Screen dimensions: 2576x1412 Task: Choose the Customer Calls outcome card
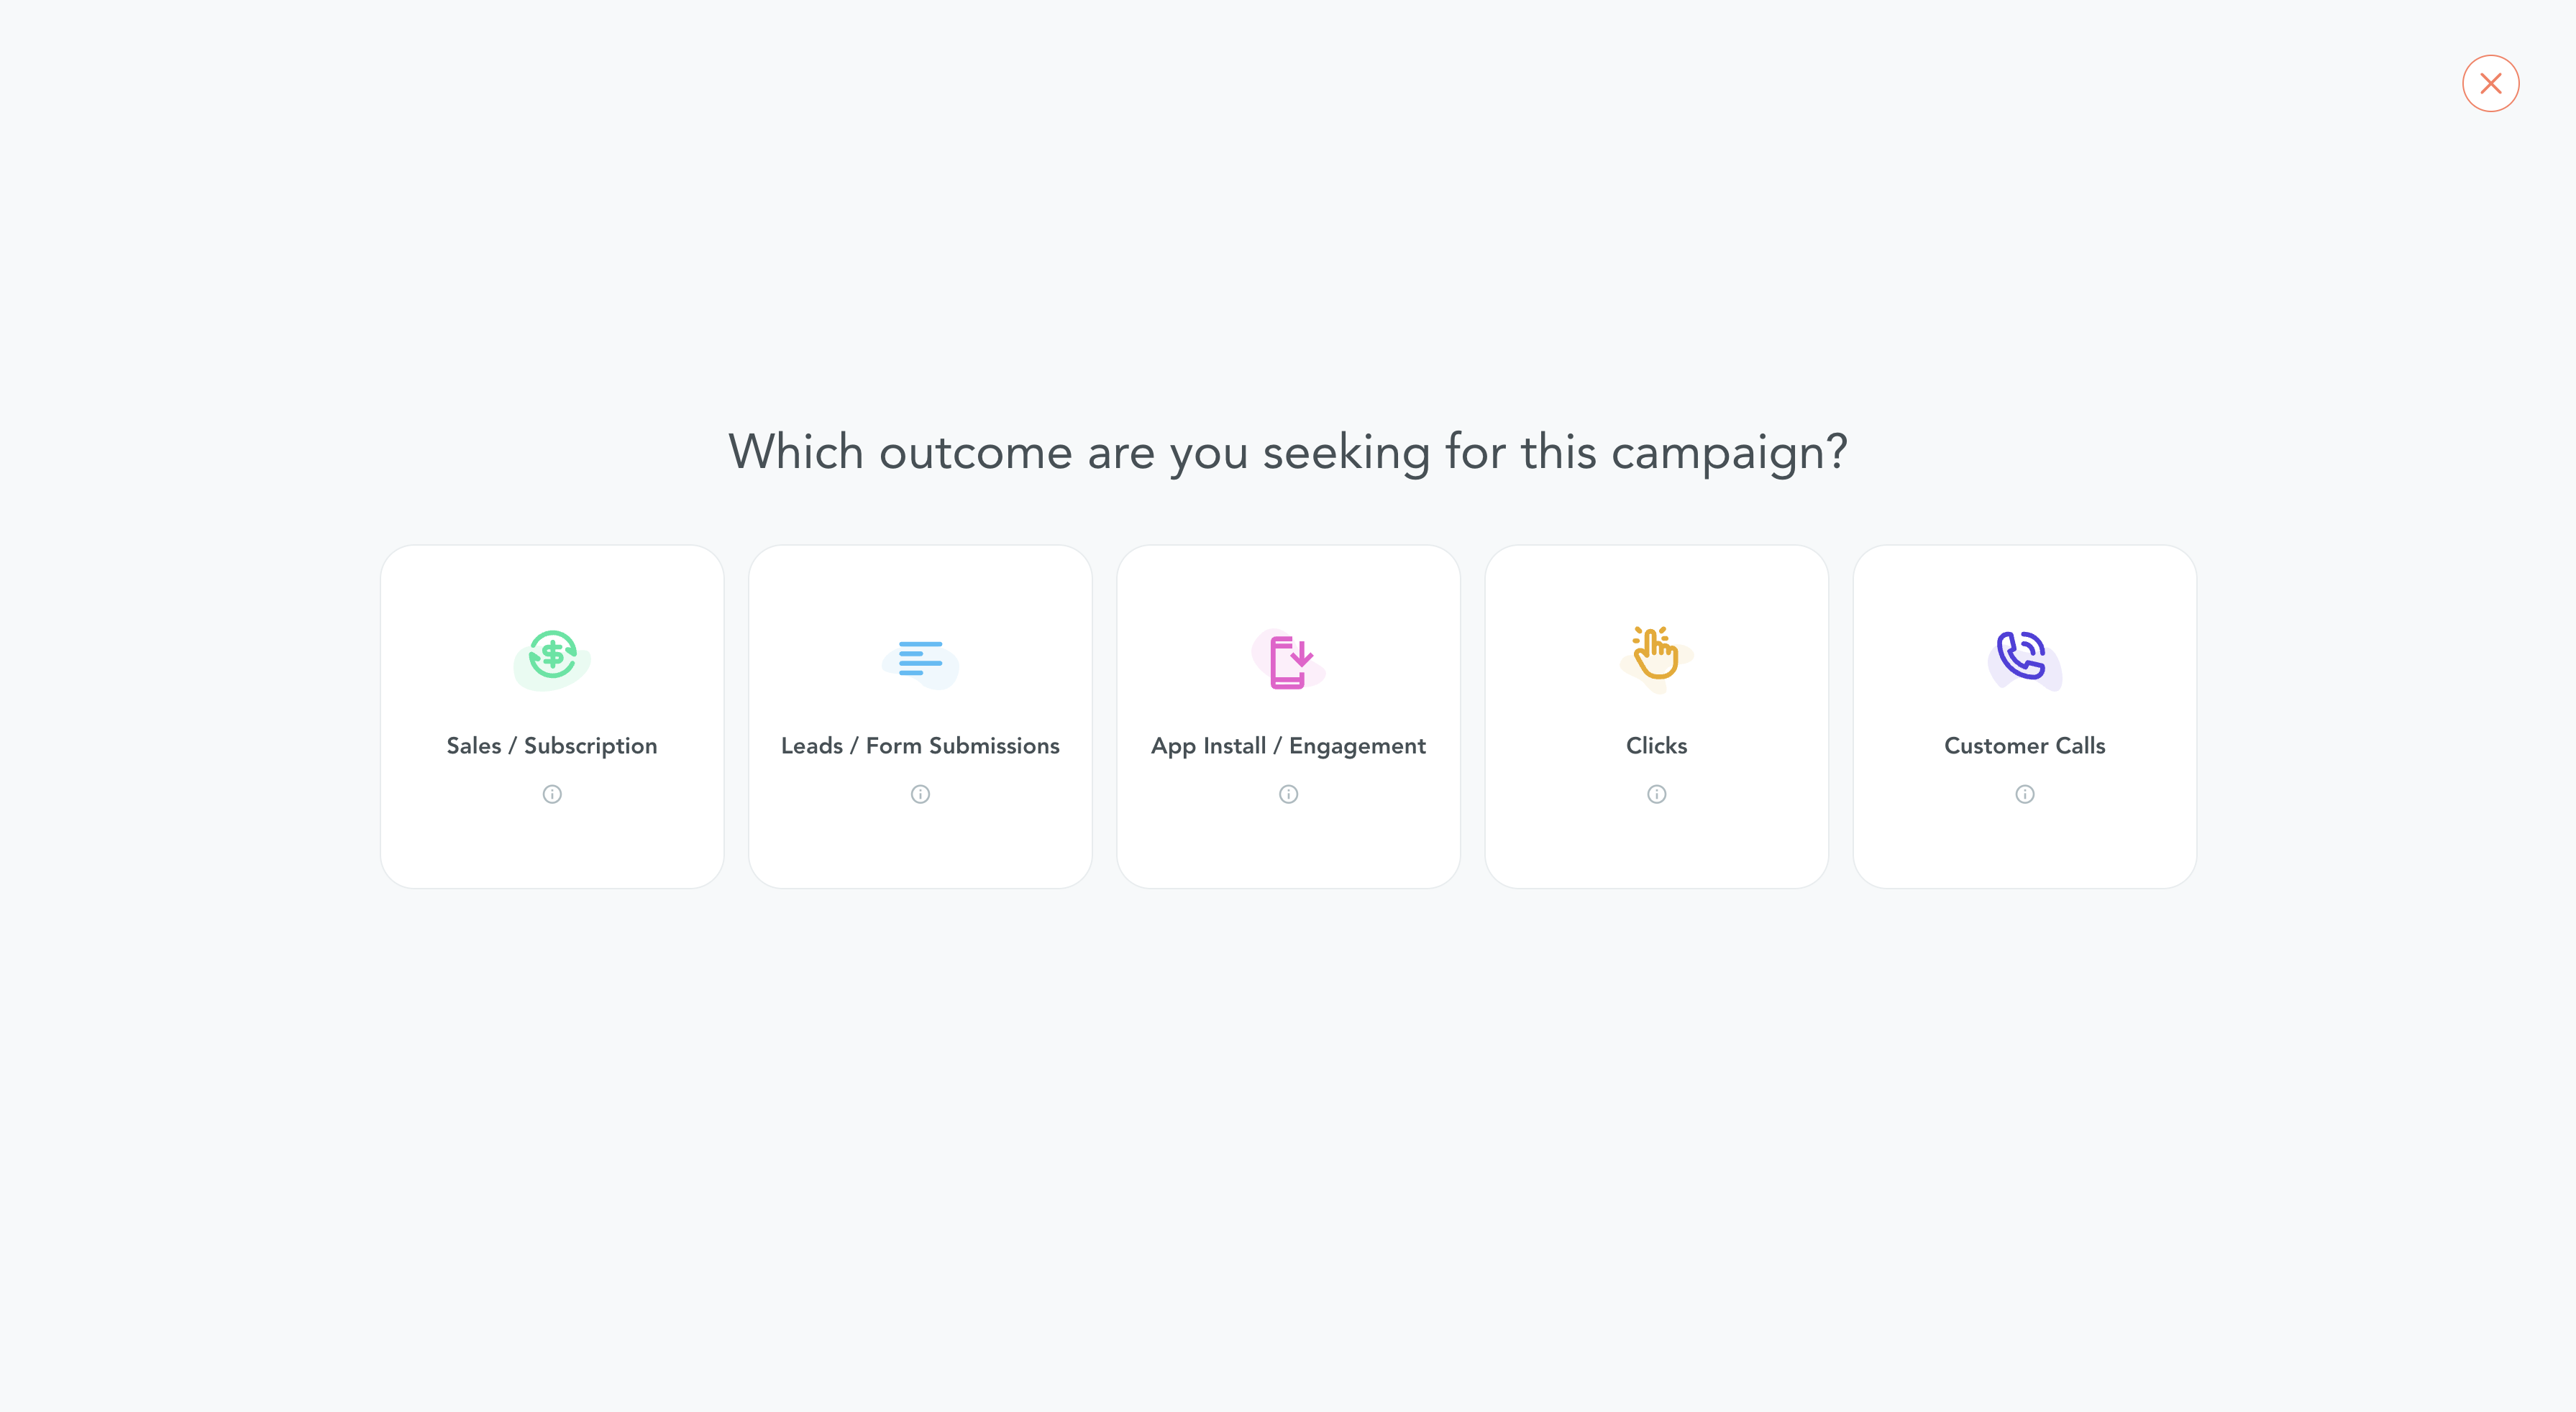[2024, 716]
